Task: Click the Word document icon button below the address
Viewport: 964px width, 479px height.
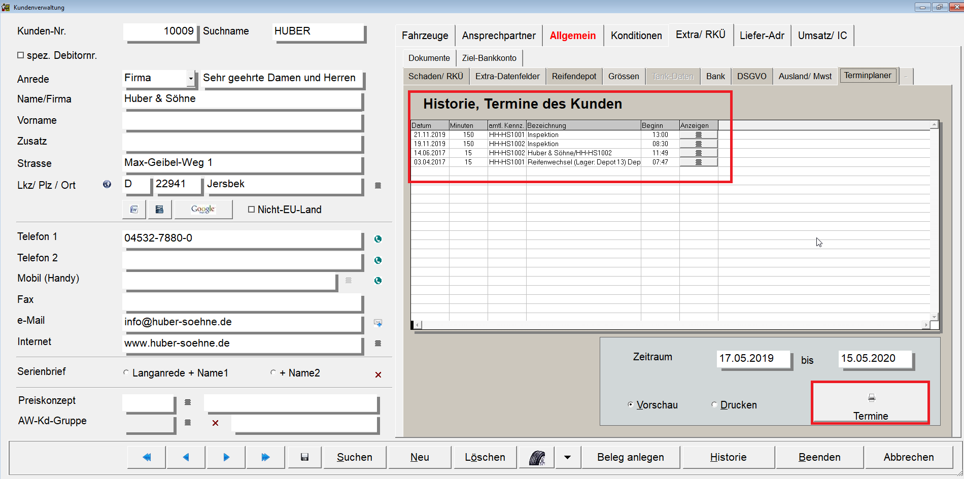Action: pyautogui.click(x=134, y=209)
